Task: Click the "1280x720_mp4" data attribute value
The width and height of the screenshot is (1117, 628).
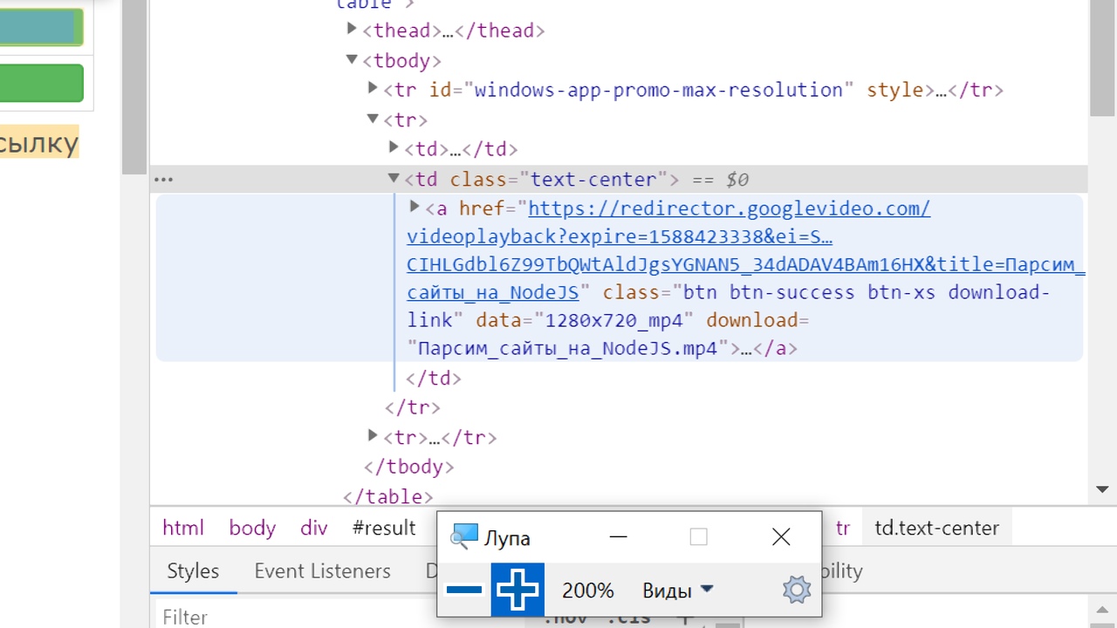Action: [x=614, y=320]
